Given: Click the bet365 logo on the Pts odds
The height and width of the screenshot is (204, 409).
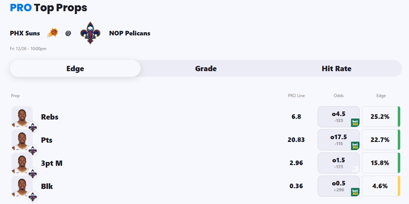Looking at the screenshot, I should point(355,146).
